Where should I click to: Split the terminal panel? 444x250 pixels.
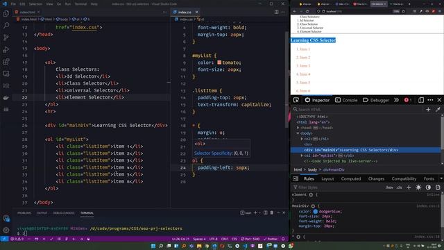click(265, 212)
